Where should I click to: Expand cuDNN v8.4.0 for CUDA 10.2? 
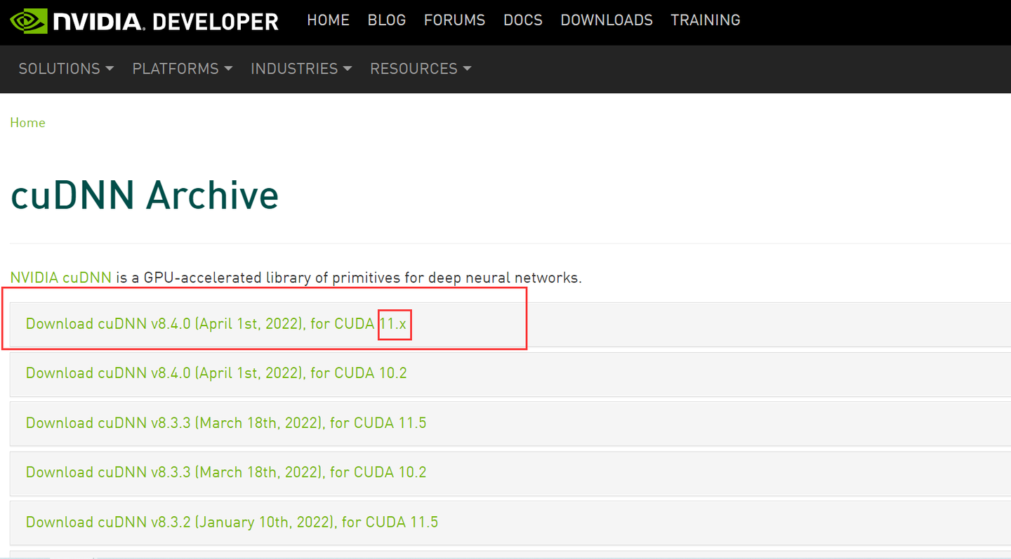[216, 373]
